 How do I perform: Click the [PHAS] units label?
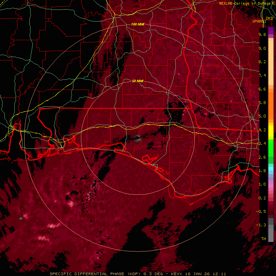(259, 21)
